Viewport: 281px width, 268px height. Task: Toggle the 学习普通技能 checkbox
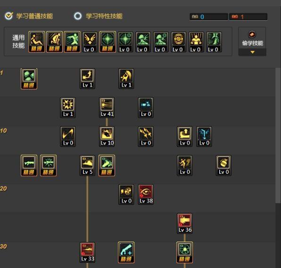[9, 16]
